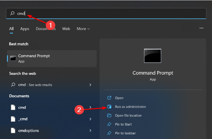
Task: Switch to the Web tab
Action: click(x=66, y=29)
